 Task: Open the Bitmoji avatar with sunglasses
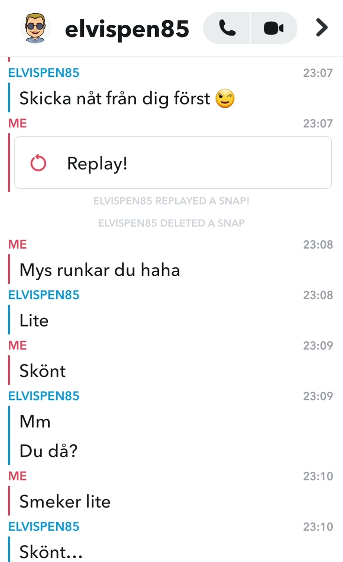[x=35, y=28]
